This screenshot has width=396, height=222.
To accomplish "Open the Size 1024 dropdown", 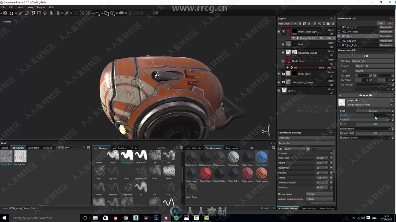I will 295,149.
